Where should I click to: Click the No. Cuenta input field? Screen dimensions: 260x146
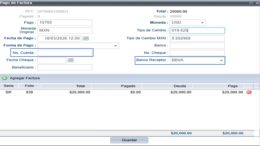[x=65, y=53]
